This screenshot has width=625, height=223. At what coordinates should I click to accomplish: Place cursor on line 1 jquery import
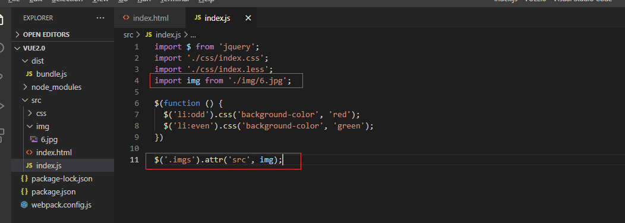[207, 46]
